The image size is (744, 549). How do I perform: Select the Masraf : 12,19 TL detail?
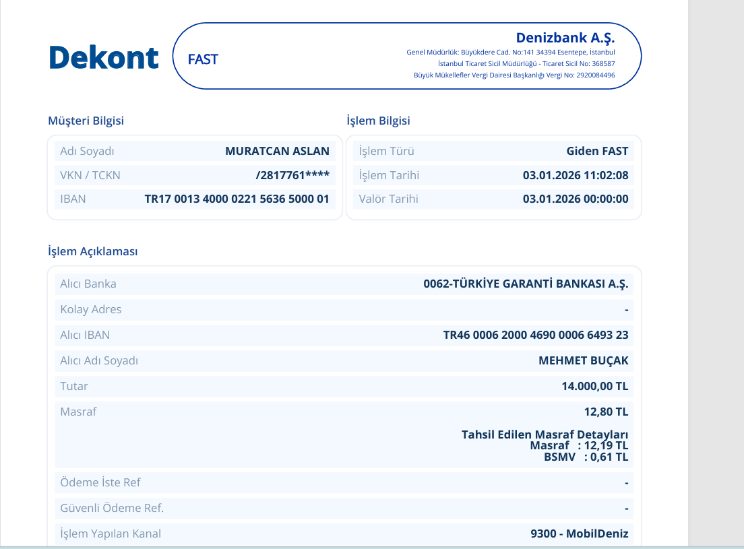click(579, 446)
